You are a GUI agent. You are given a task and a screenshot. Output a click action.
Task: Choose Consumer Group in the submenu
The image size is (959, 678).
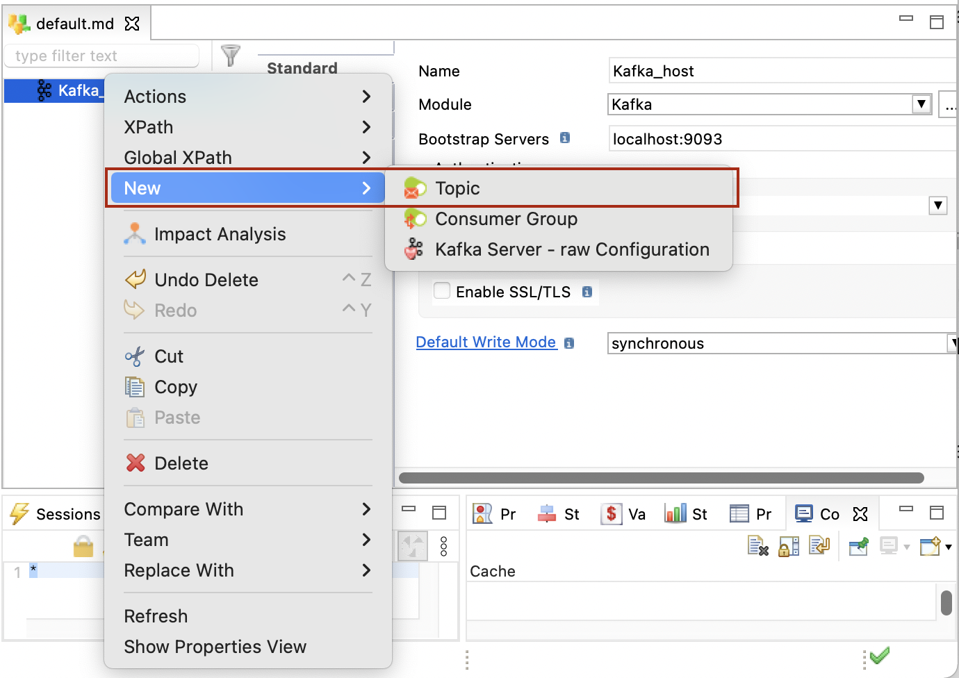[x=506, y=219]
